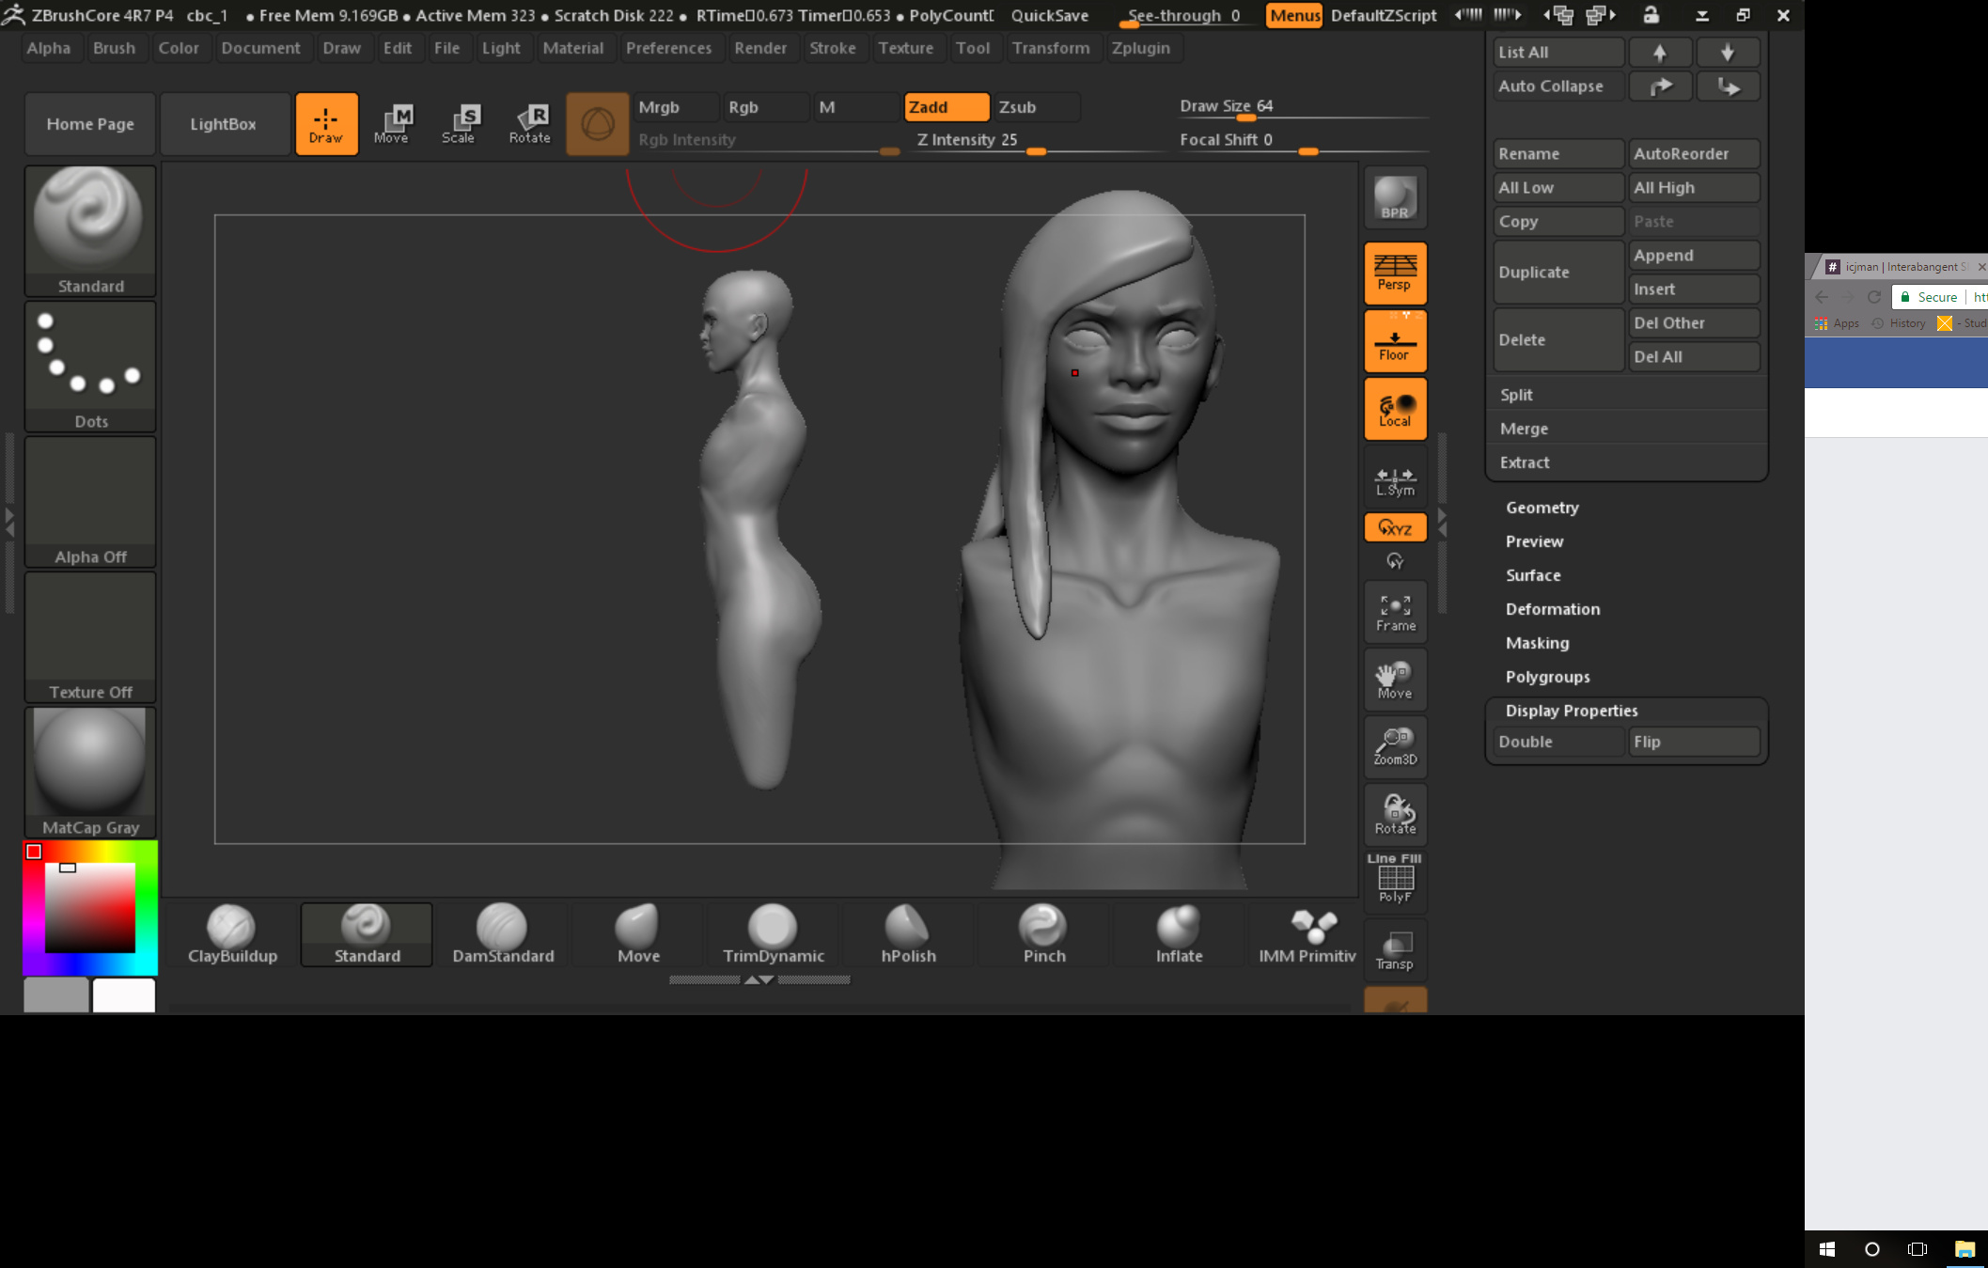Viewport: 1988px width, 1268px height.
Task: Open the Preferences menu
Action: [x=668, y=48]
